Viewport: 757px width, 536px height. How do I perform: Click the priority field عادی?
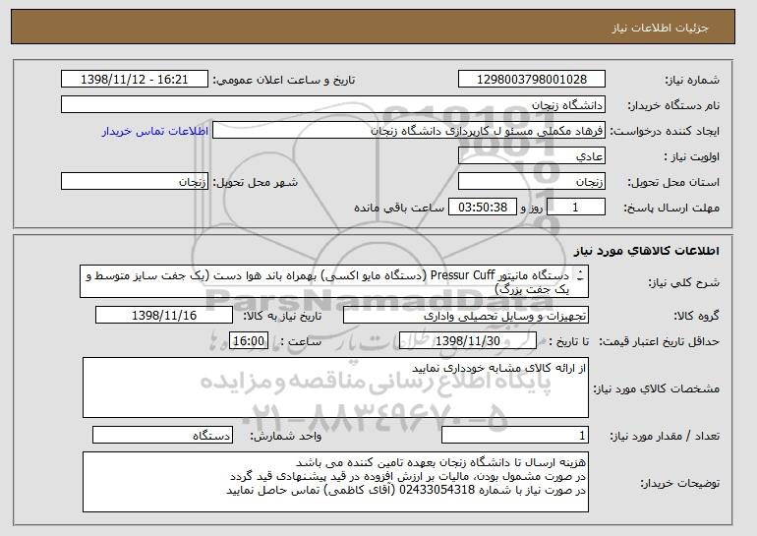coord(532,156)
